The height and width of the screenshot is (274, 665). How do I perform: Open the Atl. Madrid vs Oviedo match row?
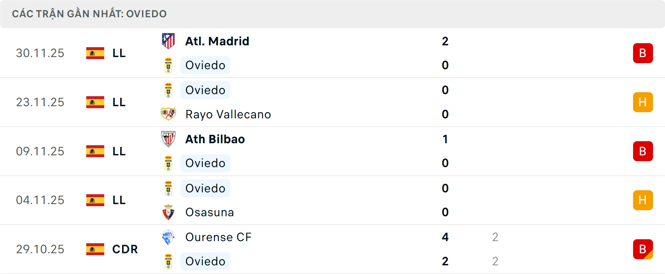pos(332,53)
